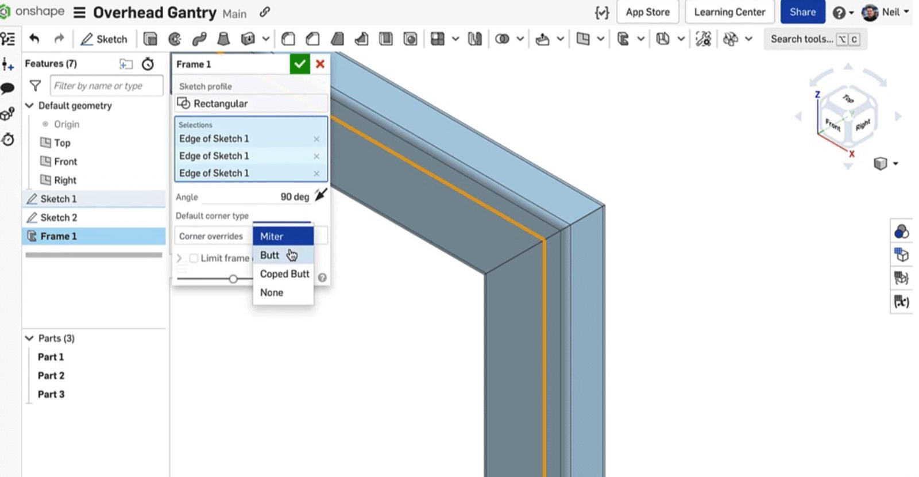
Task: Flip the angle direction arrow
Action: [321, 195]
